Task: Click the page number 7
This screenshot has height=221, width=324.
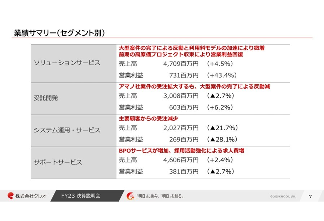Action: tap(310, 197)
